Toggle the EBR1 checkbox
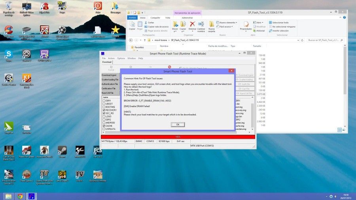 (104, 100)
